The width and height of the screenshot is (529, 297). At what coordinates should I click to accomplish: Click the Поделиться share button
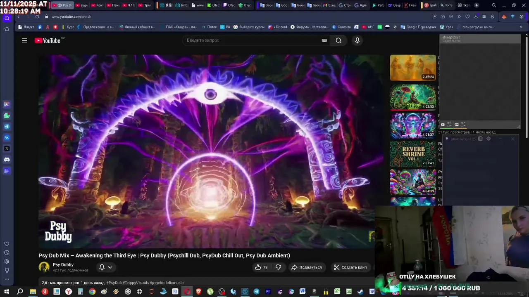click(306, 267)
